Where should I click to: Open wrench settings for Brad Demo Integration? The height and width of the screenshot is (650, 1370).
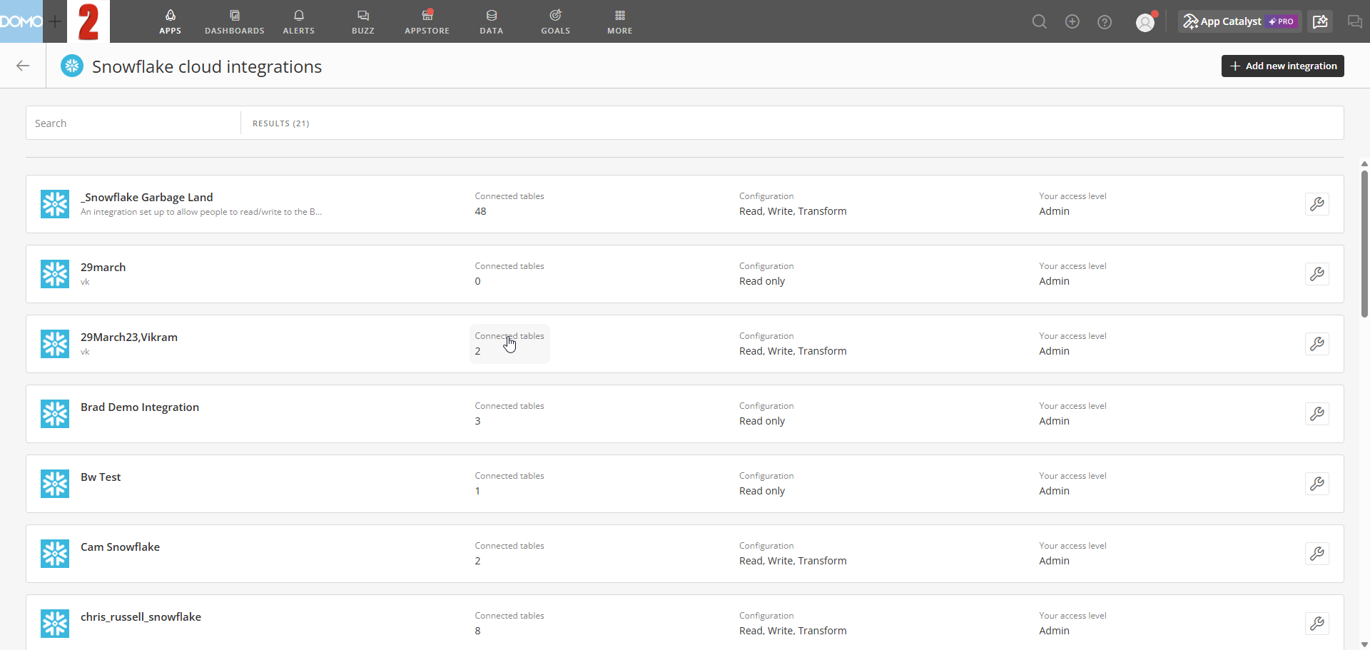1316,414
